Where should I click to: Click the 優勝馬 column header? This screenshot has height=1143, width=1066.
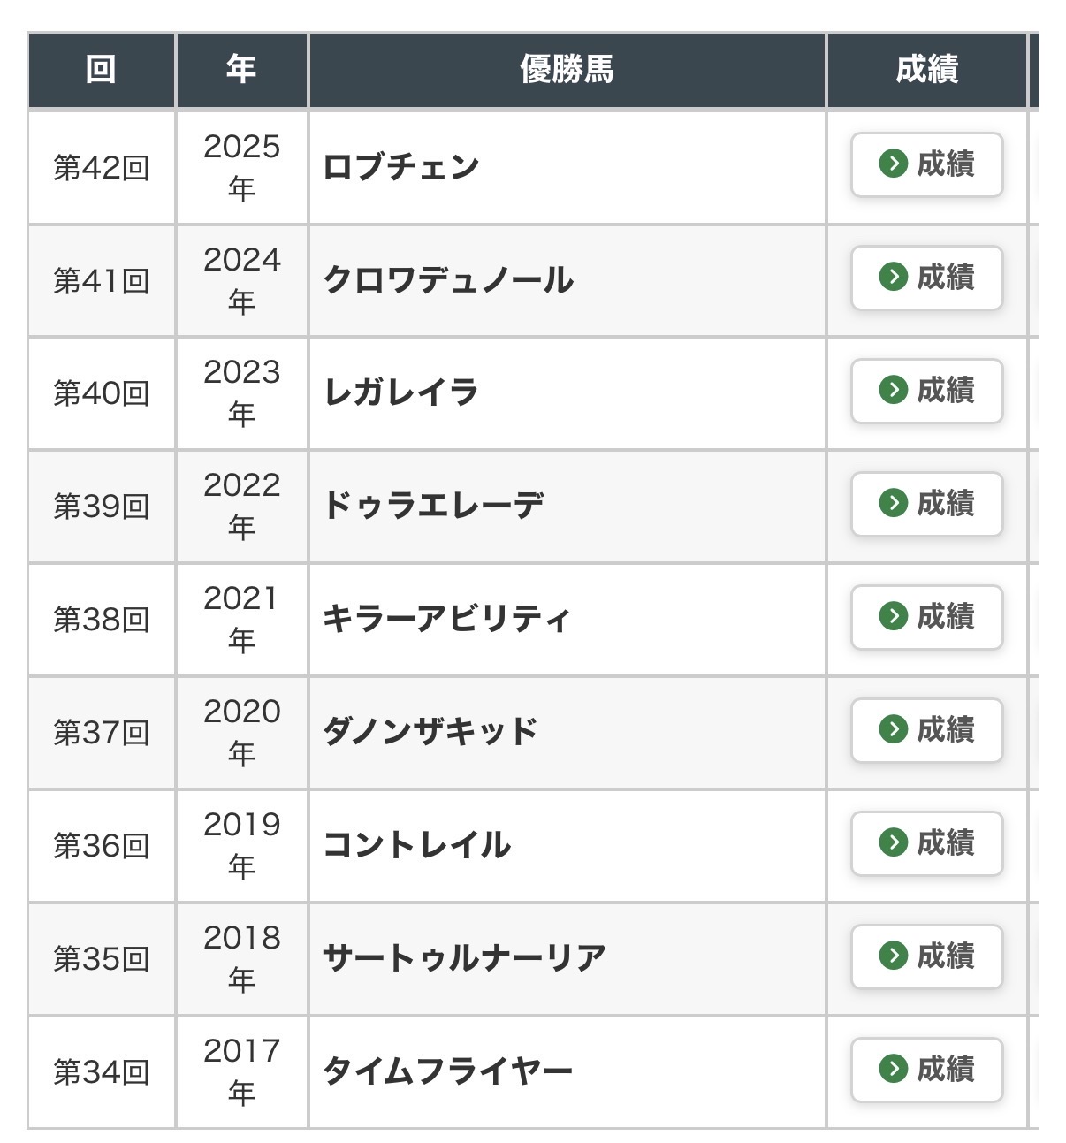[567, 70]
